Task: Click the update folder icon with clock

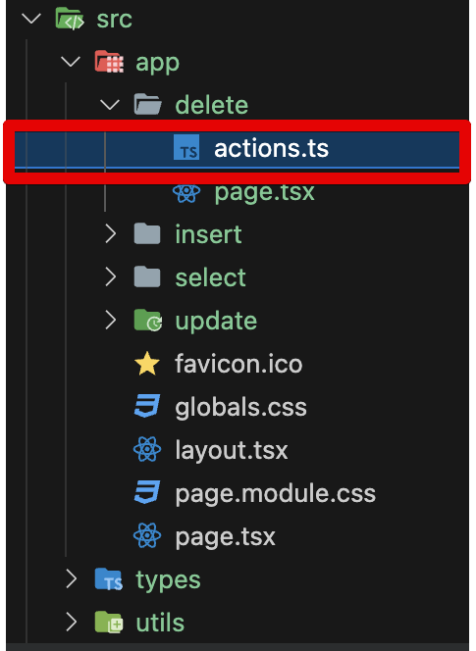Action: tap(148, 321)
